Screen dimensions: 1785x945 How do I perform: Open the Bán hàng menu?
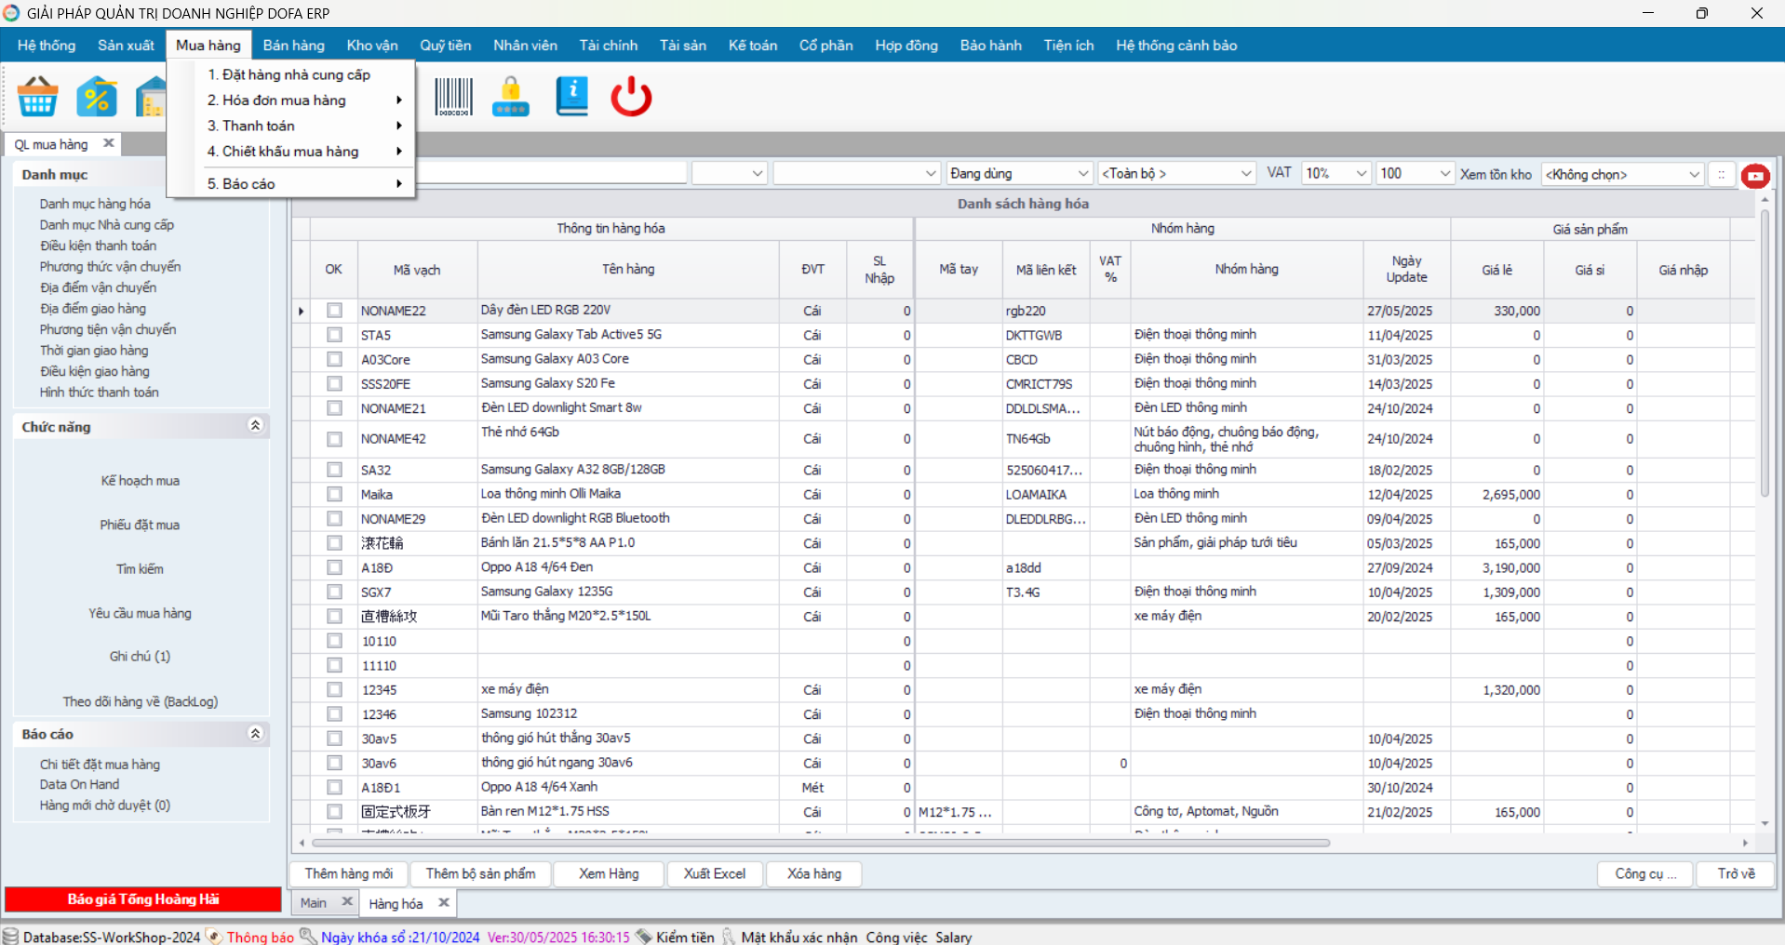click(293, 45)
